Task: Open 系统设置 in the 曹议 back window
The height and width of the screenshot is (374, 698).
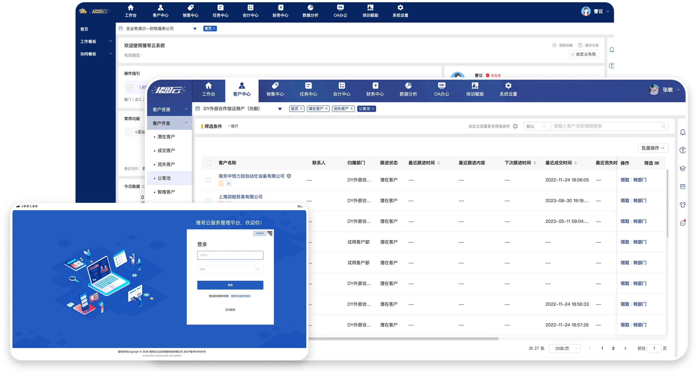Action: (400, 11)
